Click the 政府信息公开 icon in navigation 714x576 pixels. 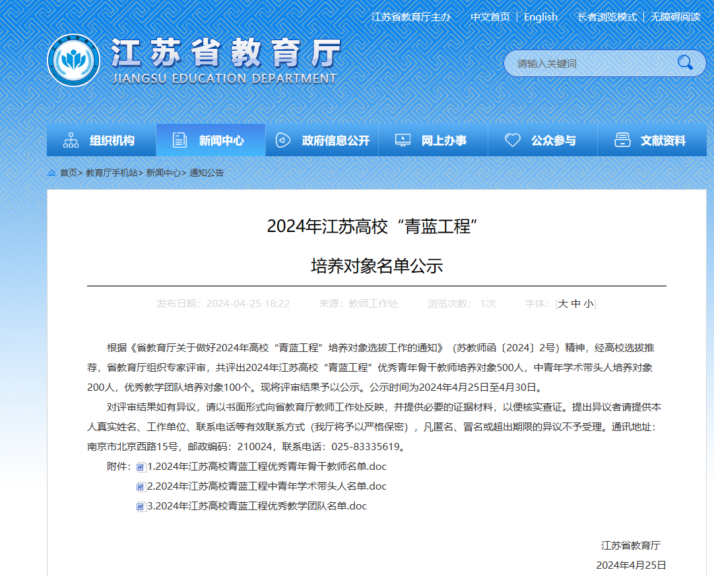coord(283,140)
